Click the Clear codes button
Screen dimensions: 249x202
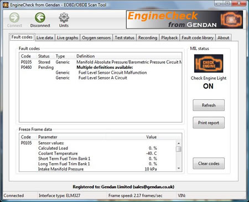(x=209, y=164)
